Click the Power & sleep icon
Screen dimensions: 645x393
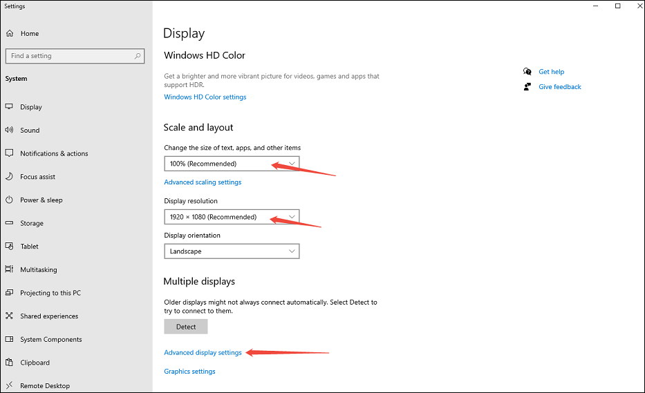9,200
